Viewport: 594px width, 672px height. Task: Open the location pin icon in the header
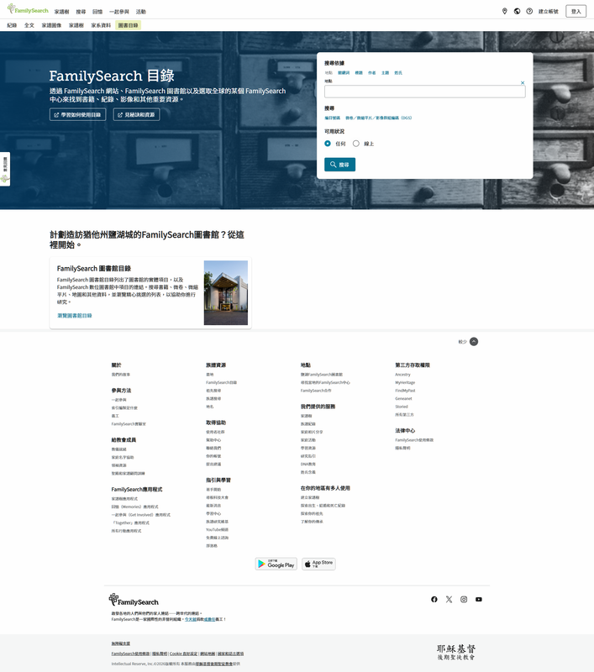point(504,11)
